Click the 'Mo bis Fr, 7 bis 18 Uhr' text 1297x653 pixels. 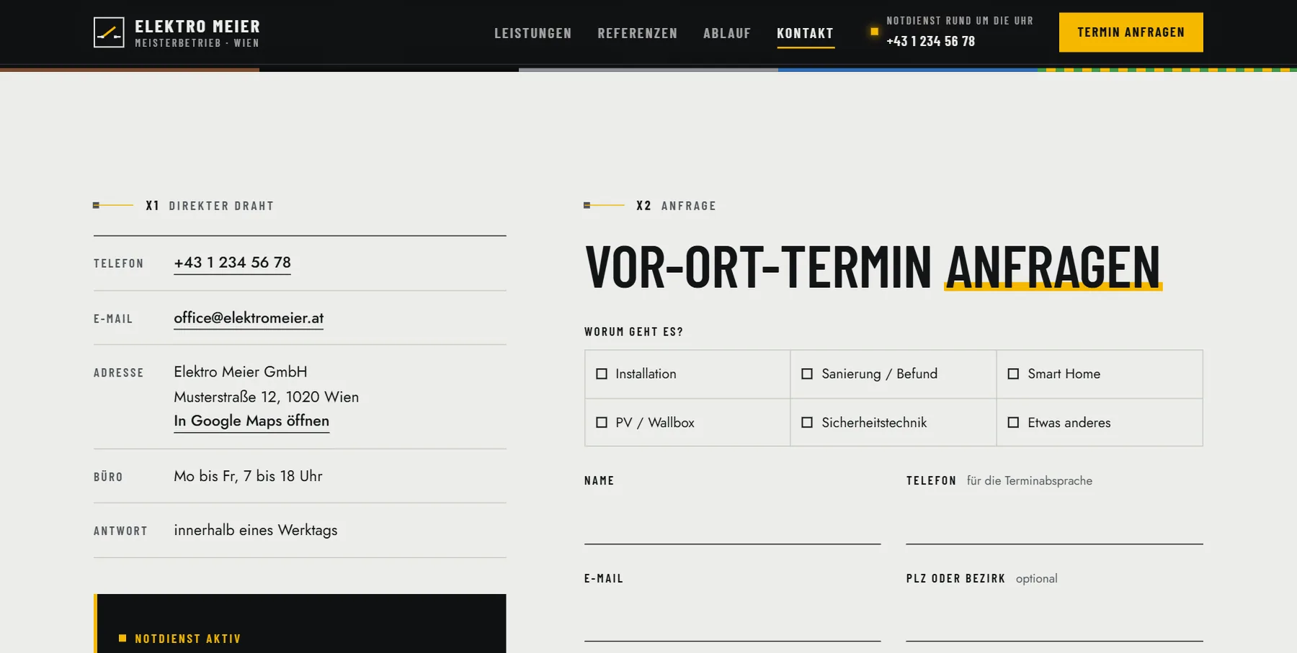[x=248, y=476]
